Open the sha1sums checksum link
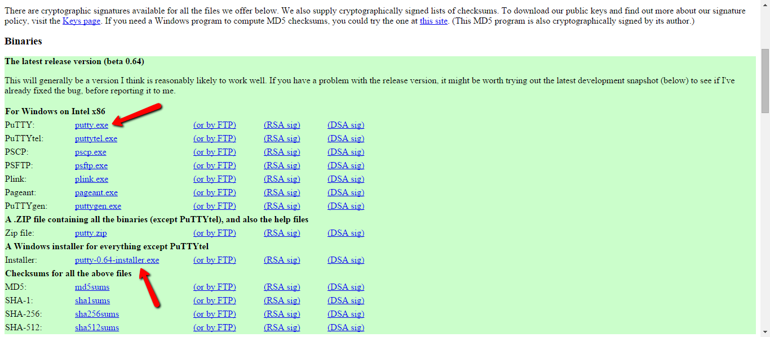Image resolution: width=770 pixels, height=337 pixels. pyautogui.click(x=92, y=300)
